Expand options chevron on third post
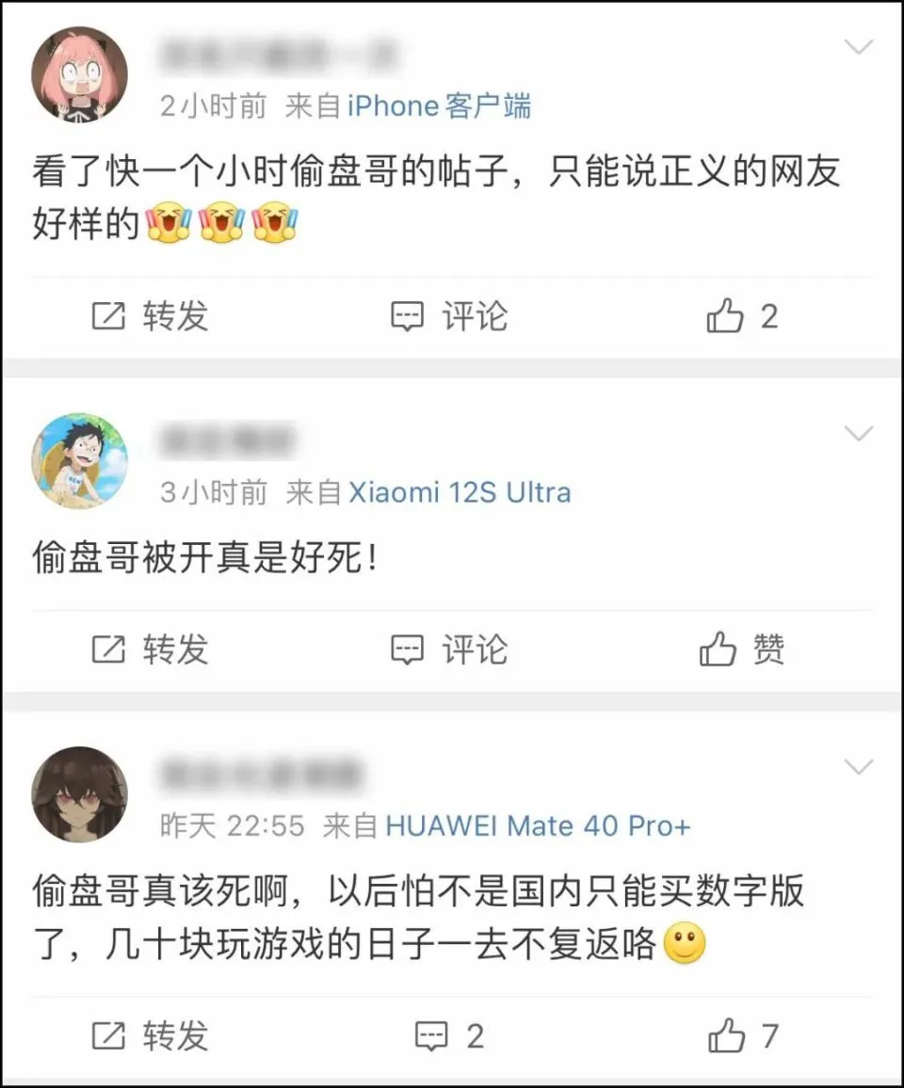 (x=858, y=767)
